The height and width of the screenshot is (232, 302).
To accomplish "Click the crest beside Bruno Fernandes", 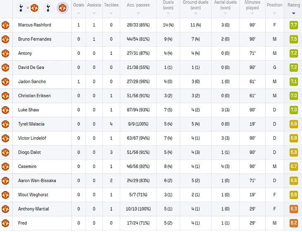I will (x=5, y=39).
